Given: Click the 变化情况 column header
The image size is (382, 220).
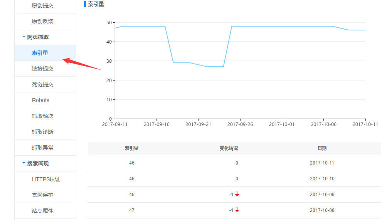Looking at the screenshot, I should coord(229,148).
